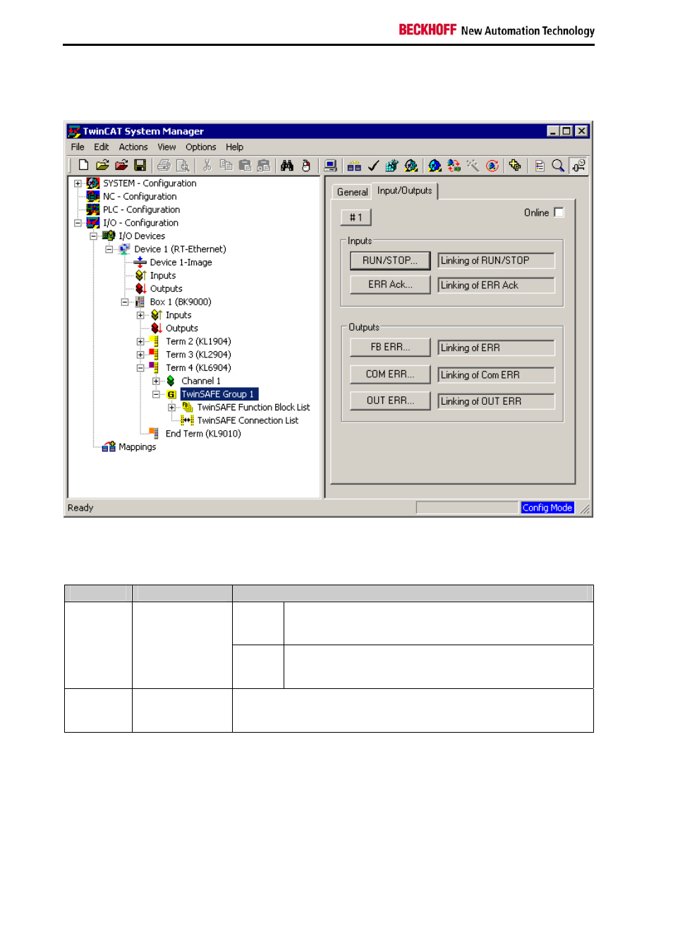
Task: Click the Mappings icon in the tree
Action: (109, 447)
